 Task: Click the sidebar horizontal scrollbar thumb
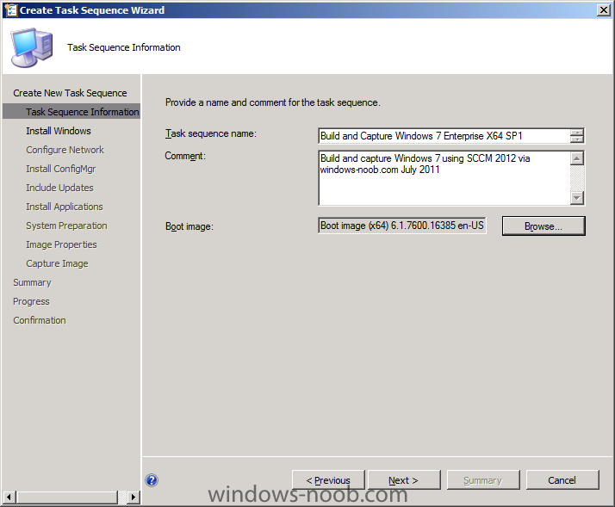tap(67, 498)
